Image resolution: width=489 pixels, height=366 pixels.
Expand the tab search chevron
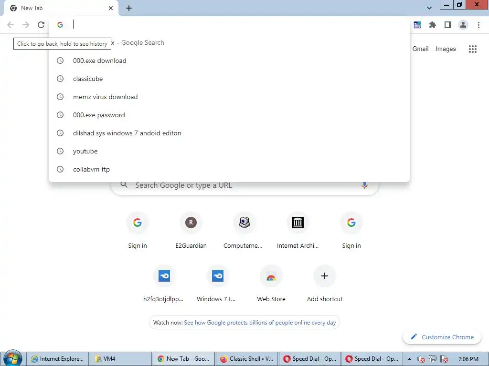tap(429, 8)
